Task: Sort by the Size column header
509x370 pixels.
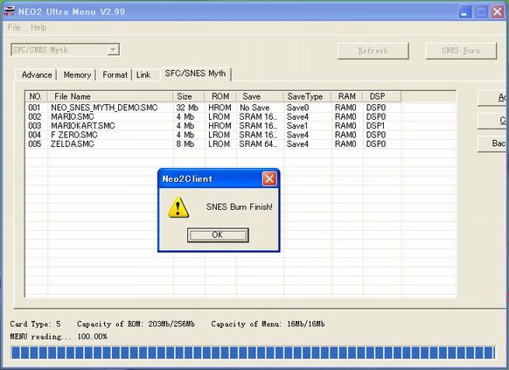Action: point(189,96)
